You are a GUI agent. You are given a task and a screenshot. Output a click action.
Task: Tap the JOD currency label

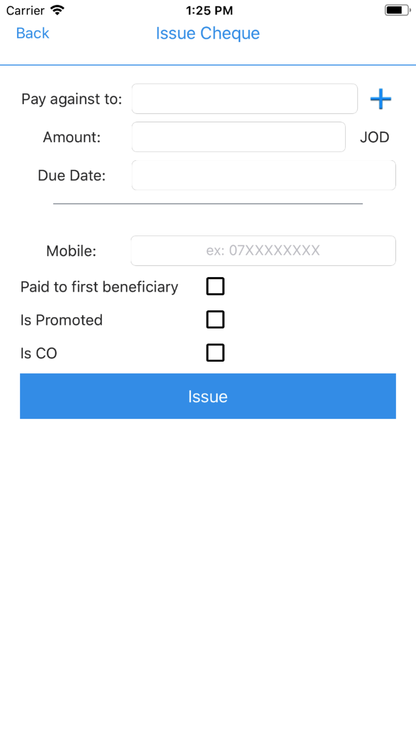click(374, 137)
